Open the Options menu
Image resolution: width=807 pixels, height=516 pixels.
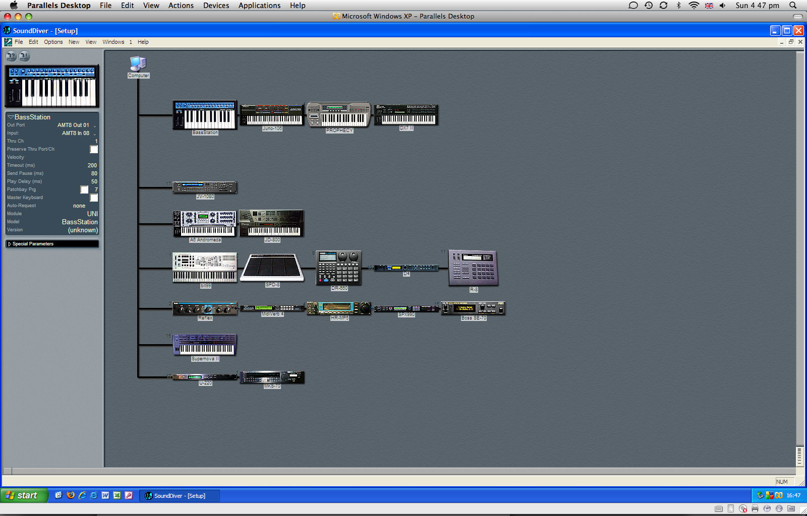tap(53, 42)
